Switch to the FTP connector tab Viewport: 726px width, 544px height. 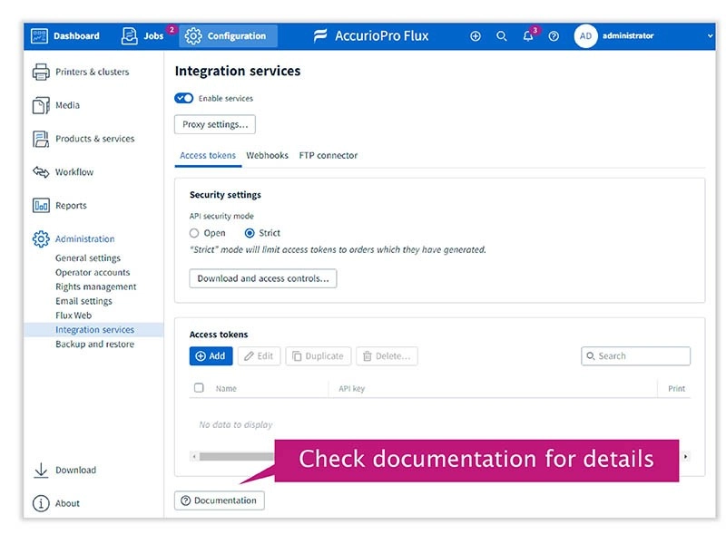pos(329,156)
